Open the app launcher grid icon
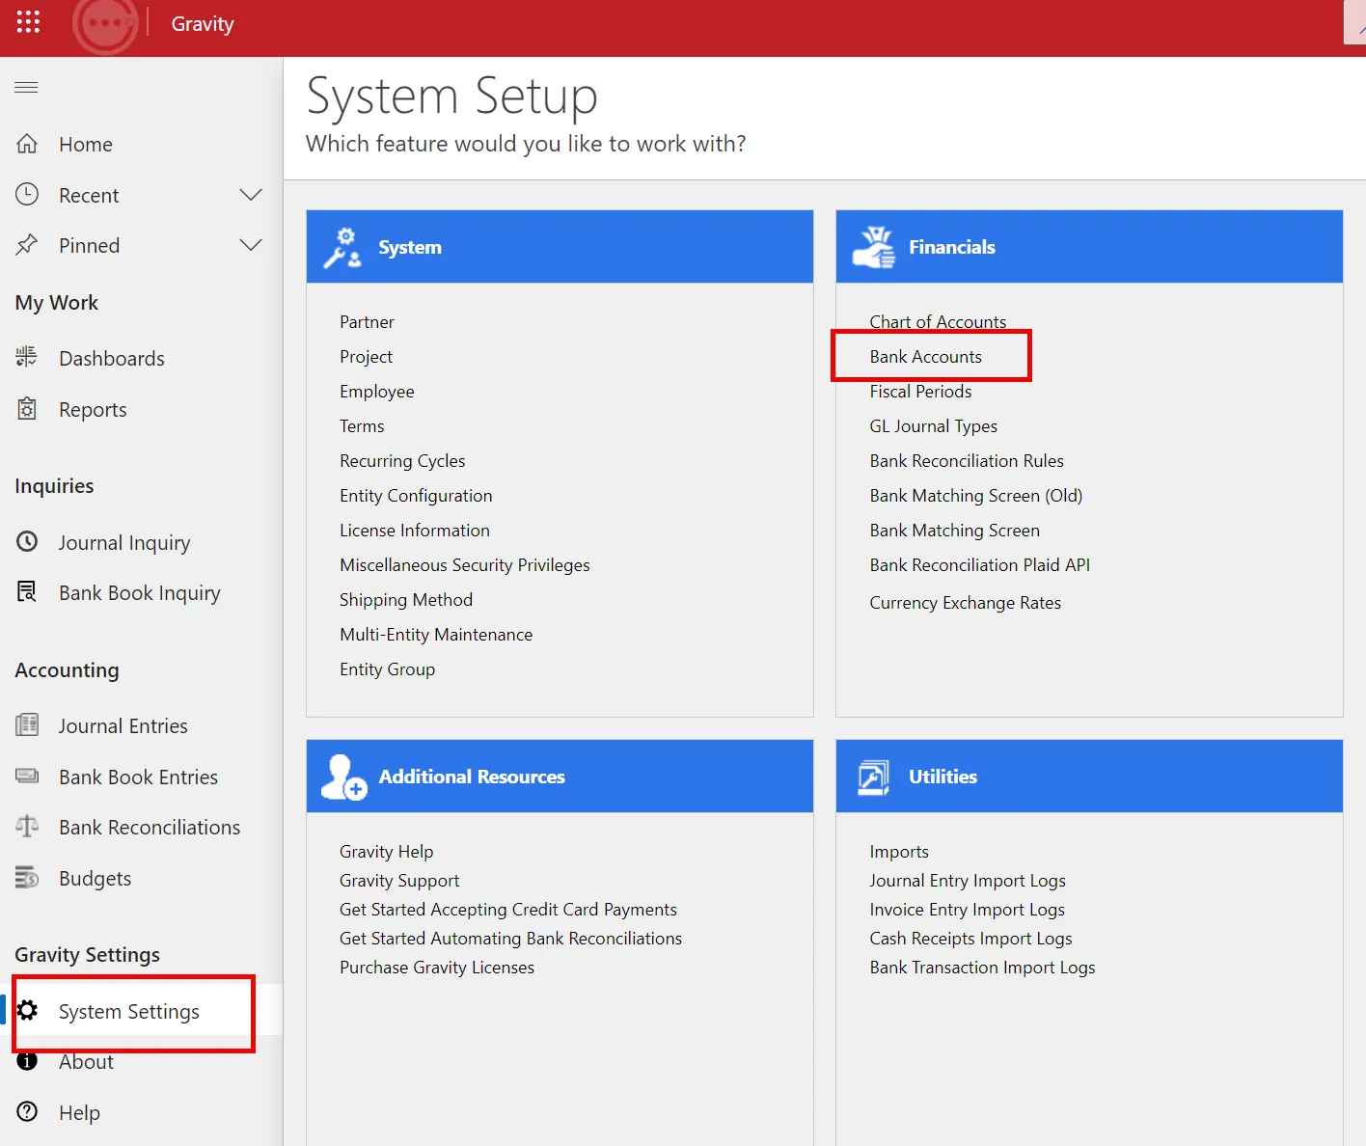The image size is (1366, 1146). 28,21
